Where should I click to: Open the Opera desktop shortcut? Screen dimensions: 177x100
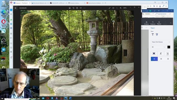[x=4, y=23]
